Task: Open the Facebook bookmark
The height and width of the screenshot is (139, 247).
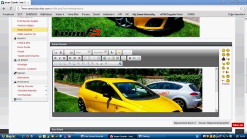Action: [x=8, y=14]
